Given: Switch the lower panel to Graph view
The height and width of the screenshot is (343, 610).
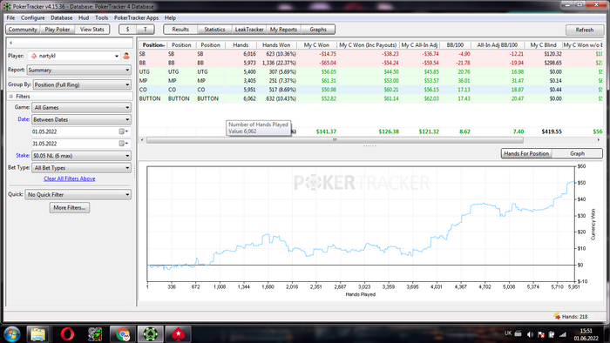Looking at the screenshot, I should click(x=577, y=153).
